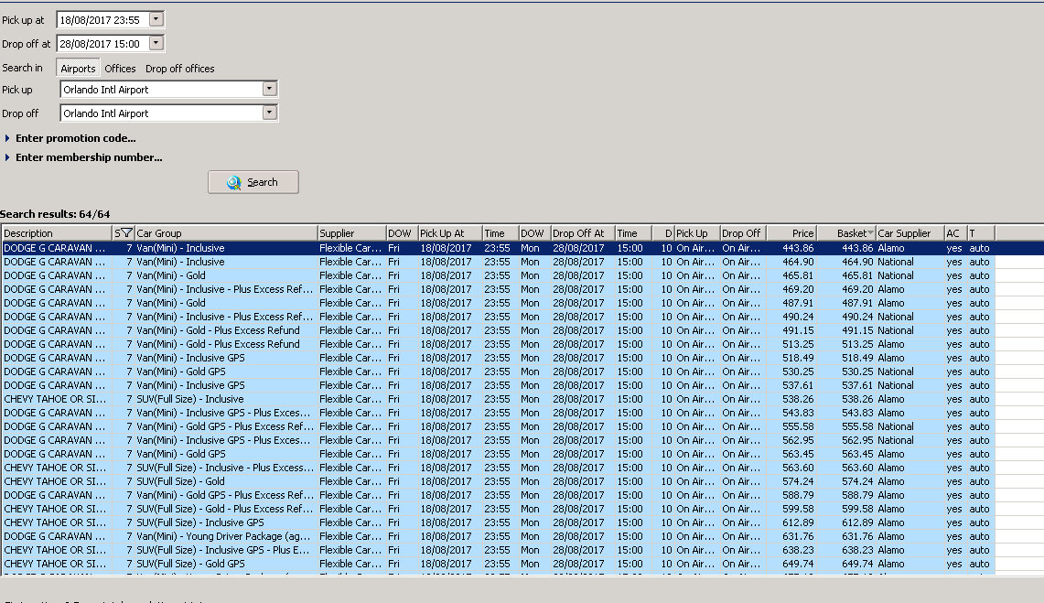Image resolution: width=1044 pixels, height=603 pixels.
Task: Select the row priced 599.58
Action: [x=498, y=509]
